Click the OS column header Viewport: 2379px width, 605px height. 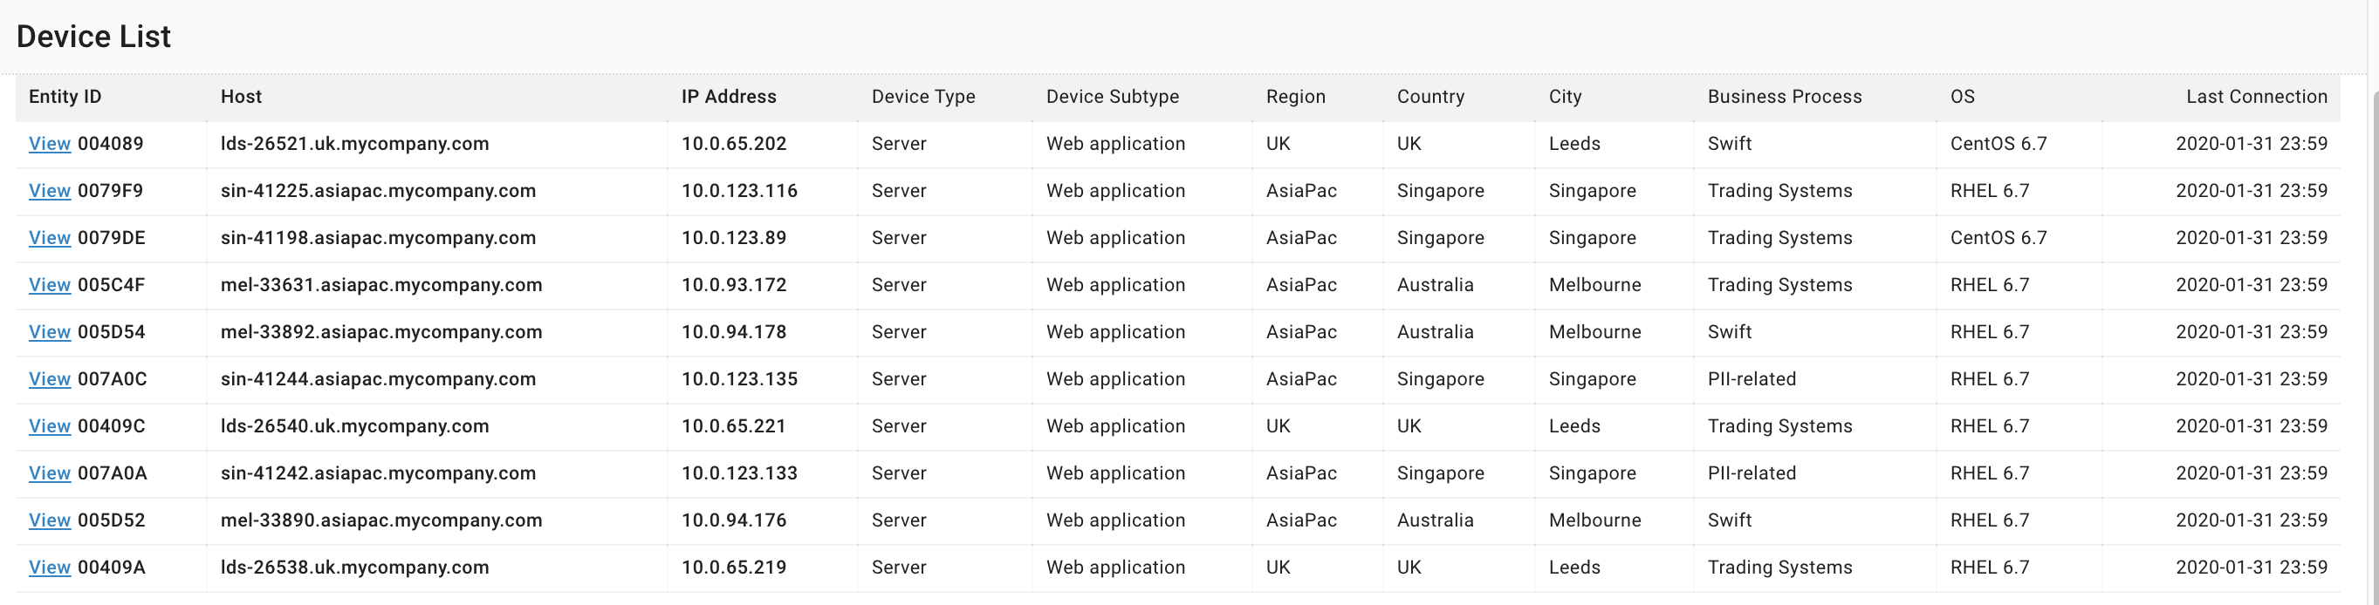[1962, 97]
